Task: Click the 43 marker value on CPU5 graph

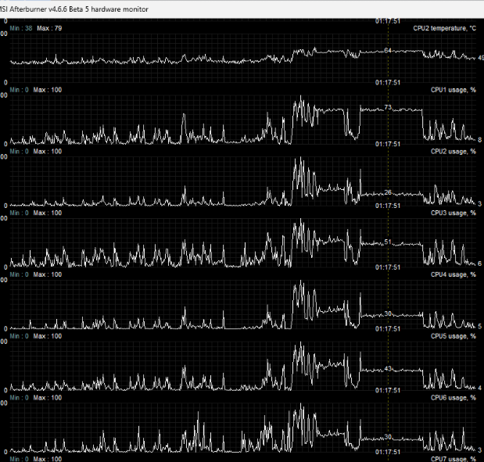Action: pyautogui.click(x=388, y=369)
